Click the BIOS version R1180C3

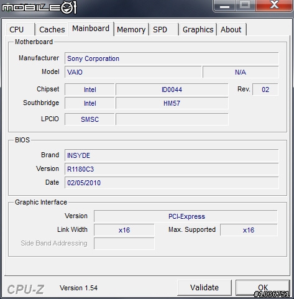click(x=172, y=169)
